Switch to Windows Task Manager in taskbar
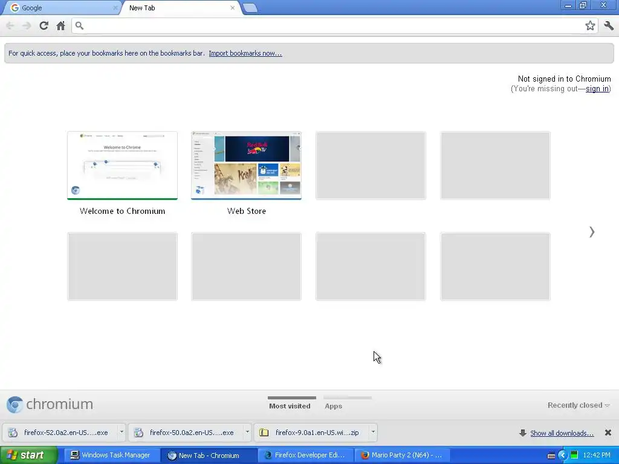The width and height of the screenshot is (619, 464). coord(111,456)
